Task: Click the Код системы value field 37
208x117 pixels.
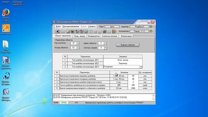Action: coord(74,43)
